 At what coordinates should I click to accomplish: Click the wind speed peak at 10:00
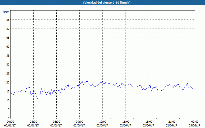87,81
